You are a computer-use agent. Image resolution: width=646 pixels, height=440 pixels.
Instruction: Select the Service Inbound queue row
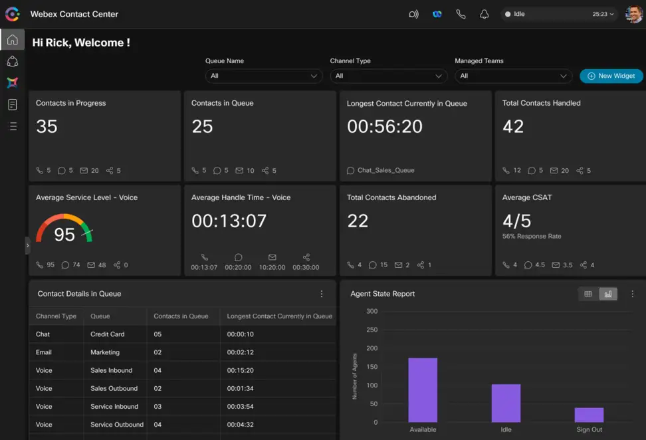click(183, 407)
